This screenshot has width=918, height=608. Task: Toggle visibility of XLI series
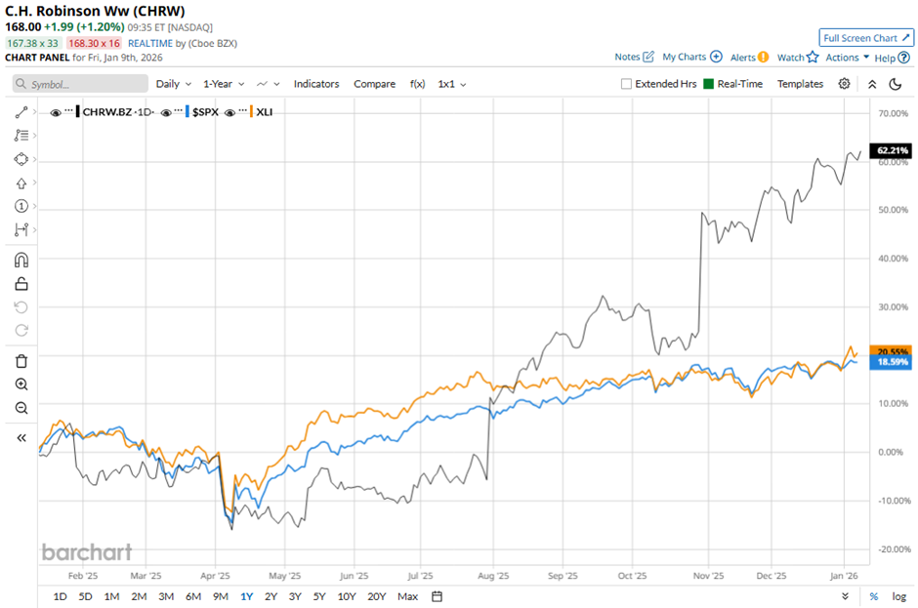coord(230,112)
